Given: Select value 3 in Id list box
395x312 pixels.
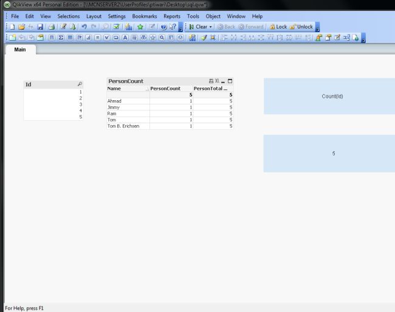Looking at the screenshot, I should point(53,104).
